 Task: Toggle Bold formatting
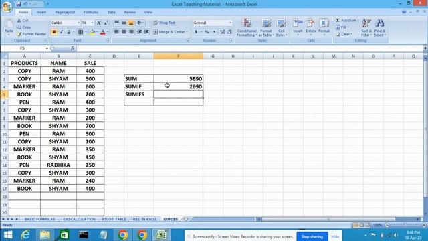54,32
